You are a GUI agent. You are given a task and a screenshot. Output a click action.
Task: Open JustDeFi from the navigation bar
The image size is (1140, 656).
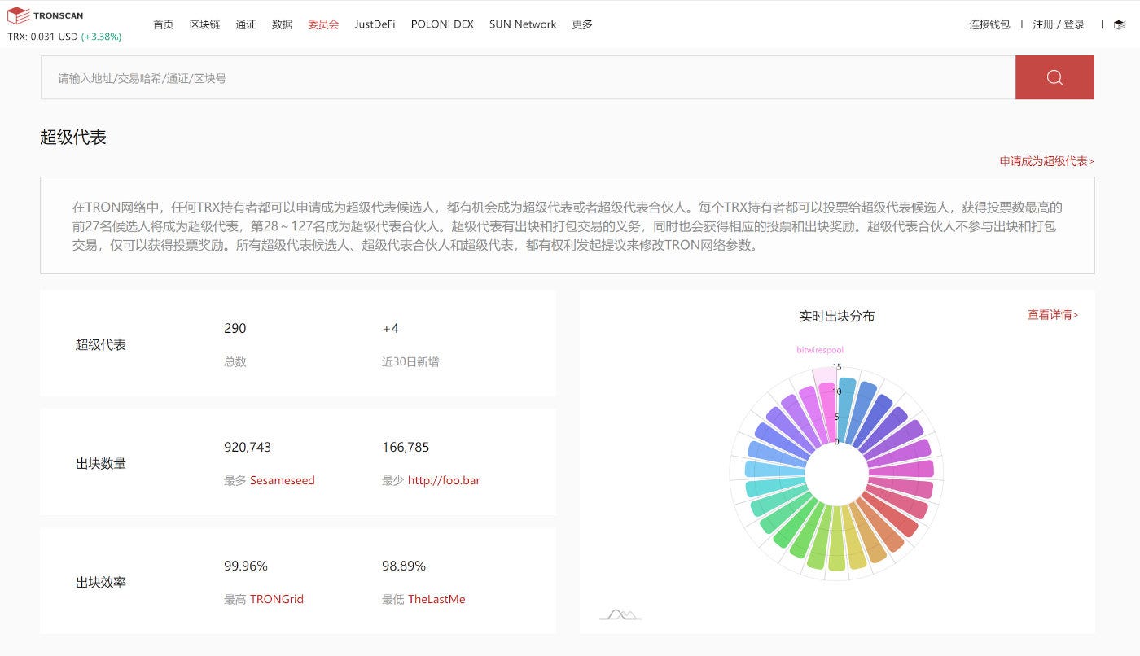[x=375, y=24]
